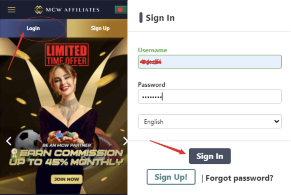Click the MCW AFFILIATES wordmark text
This screenshot has height=195, width=291.
click(x=72, y=10)
